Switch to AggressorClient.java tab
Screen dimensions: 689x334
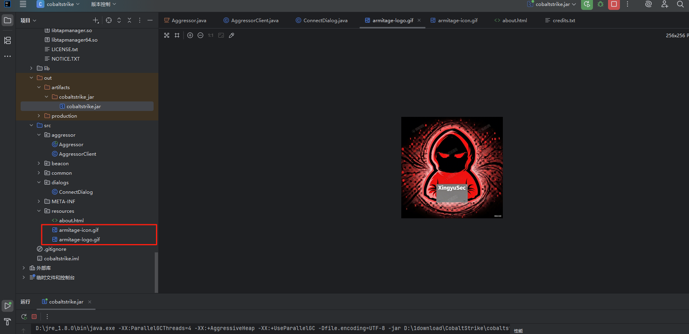pos(251,20)
